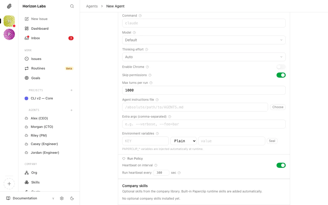Go to Agents breadcrumb
The image size is (328, 205).
92,6
